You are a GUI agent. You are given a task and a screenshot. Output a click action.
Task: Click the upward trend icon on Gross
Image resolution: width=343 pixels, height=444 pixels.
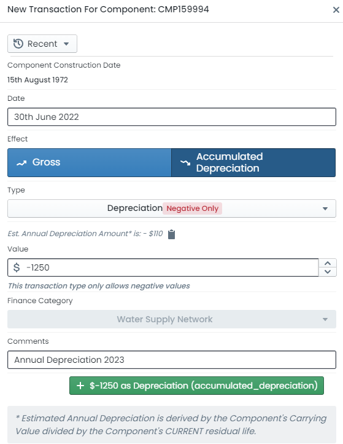(21, 163)
